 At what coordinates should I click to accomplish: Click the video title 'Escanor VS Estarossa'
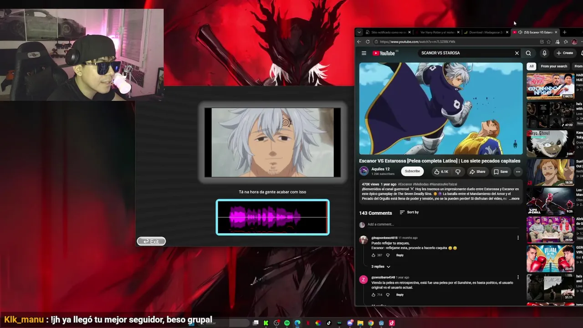[x=440, y=161]
